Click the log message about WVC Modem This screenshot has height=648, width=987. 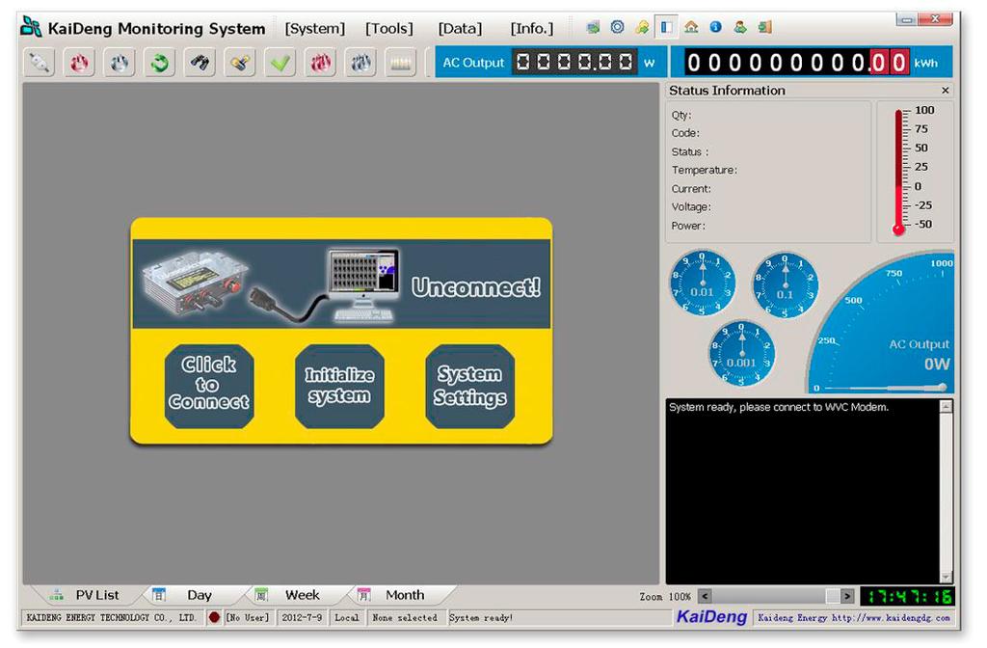779,408
